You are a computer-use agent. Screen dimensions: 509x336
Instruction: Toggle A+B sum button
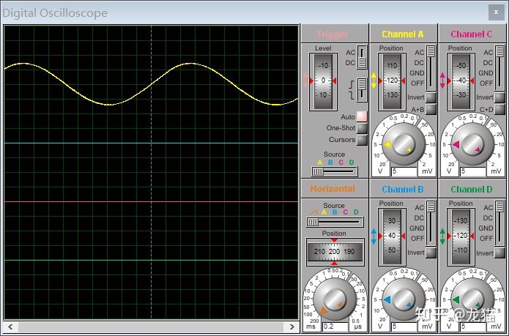click(x=431, y=109)
